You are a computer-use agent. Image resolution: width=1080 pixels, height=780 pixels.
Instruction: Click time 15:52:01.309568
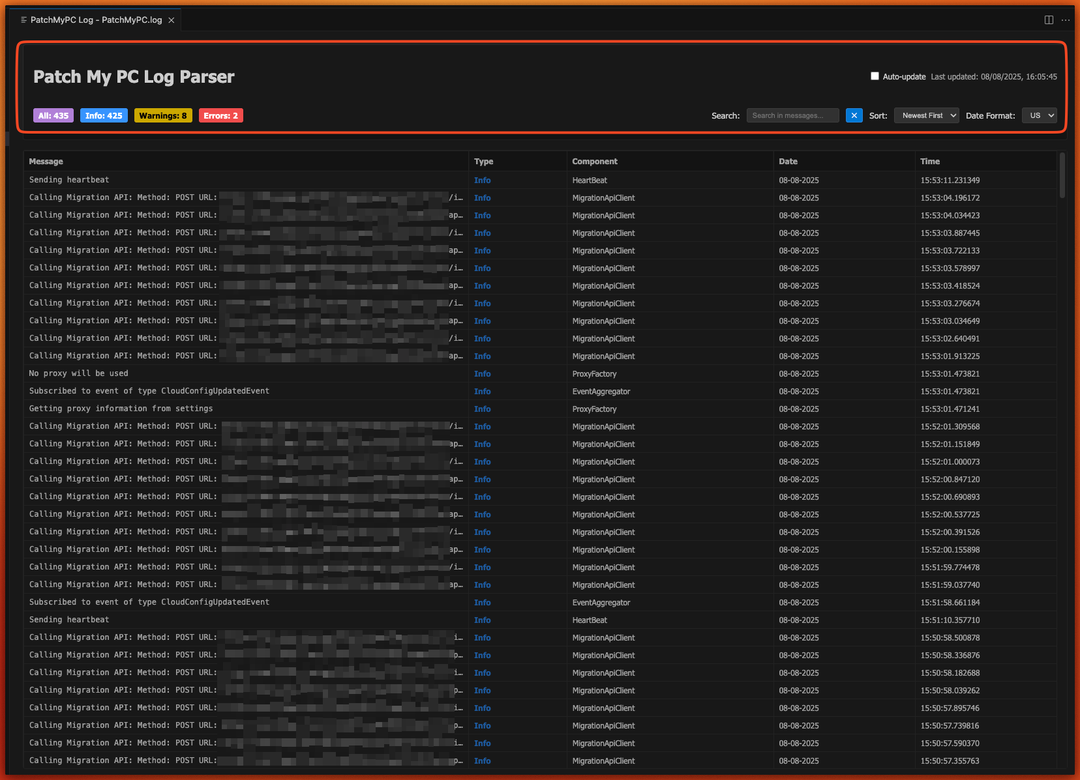[x=950, y=427]
